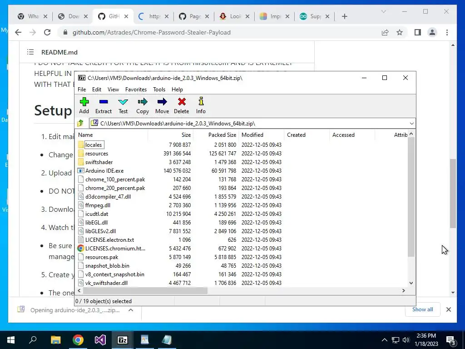Sort by the Packed Size column header
The height and width of the screenshot is (349, 465).
[216, 135]
